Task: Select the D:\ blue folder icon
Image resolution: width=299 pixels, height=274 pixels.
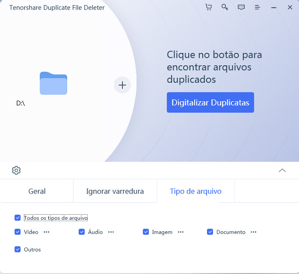Action: pyautogui.click(x=53, y=83)
